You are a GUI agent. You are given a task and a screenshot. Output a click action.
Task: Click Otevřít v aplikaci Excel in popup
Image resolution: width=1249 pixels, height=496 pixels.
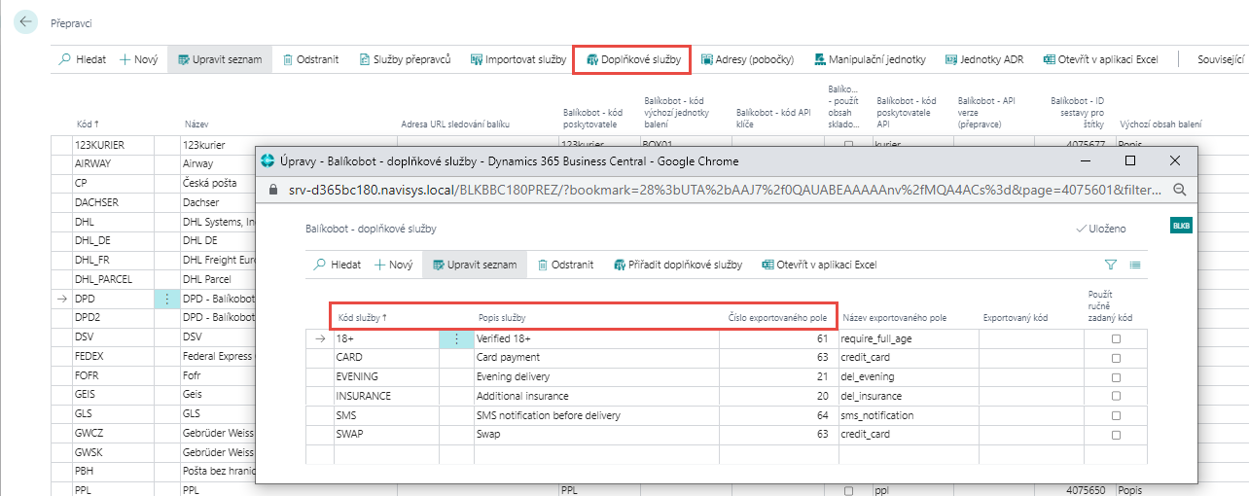pyautogui.click(x=819, y=265)
